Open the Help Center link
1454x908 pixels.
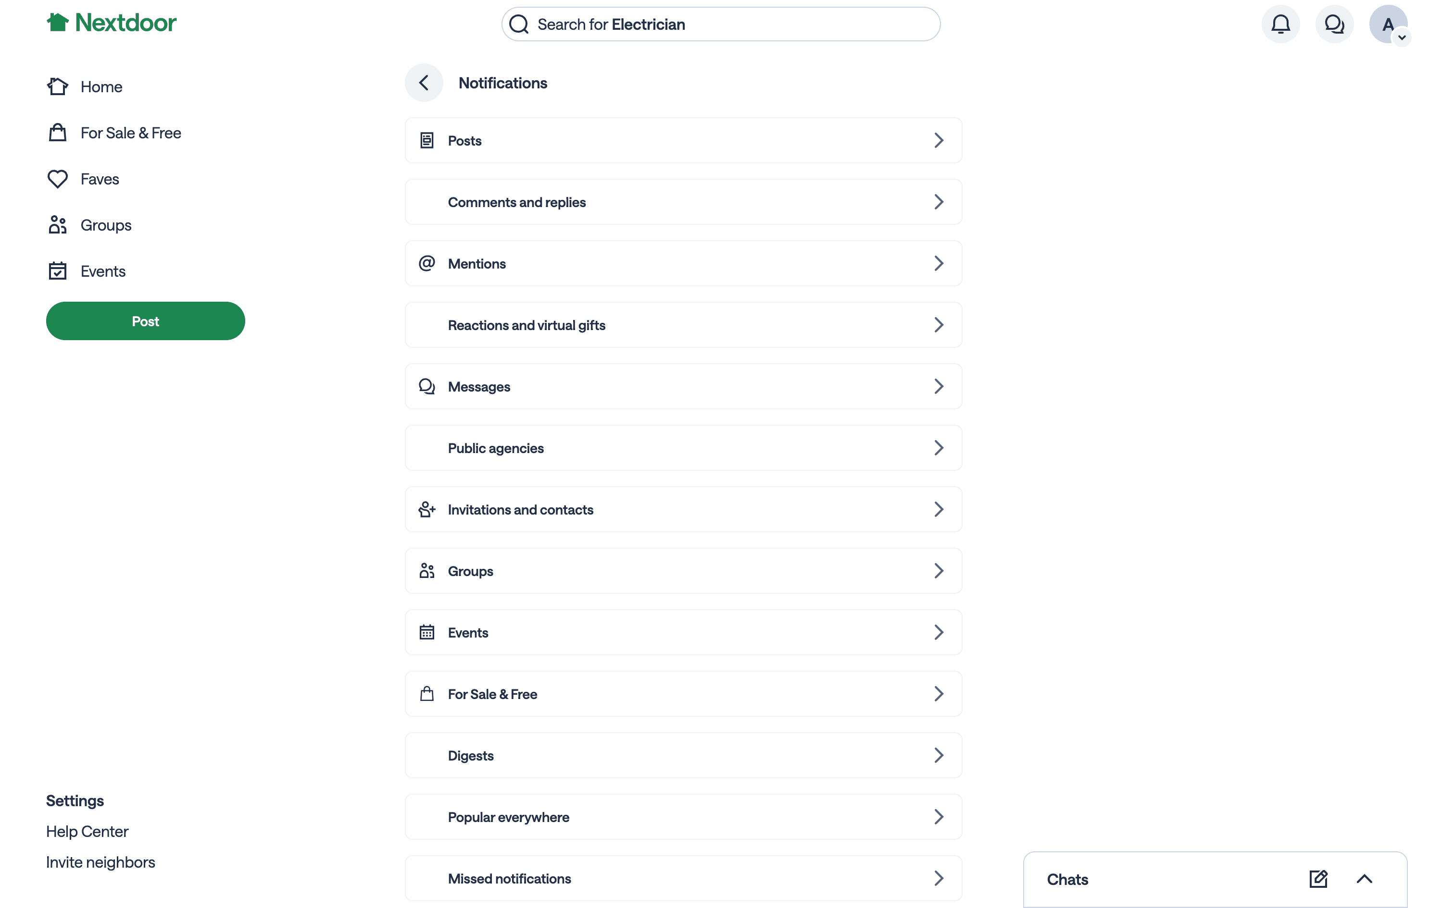(x=87, y=832)
